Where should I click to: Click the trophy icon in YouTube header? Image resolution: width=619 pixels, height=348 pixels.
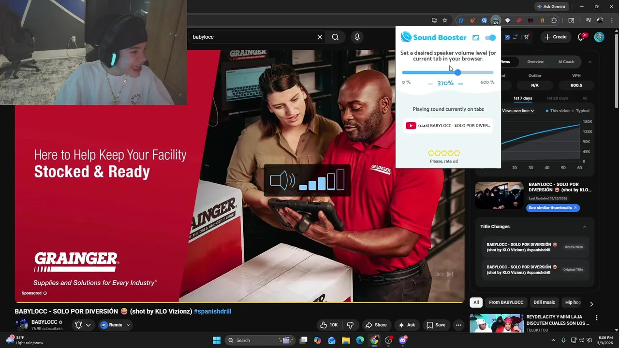527,37
